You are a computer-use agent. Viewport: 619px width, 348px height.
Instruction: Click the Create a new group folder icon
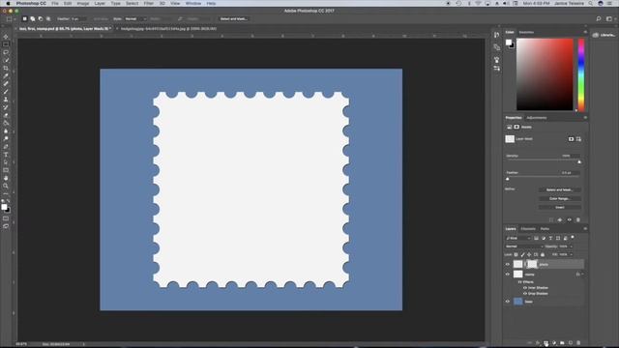click(x=562, y=343)
